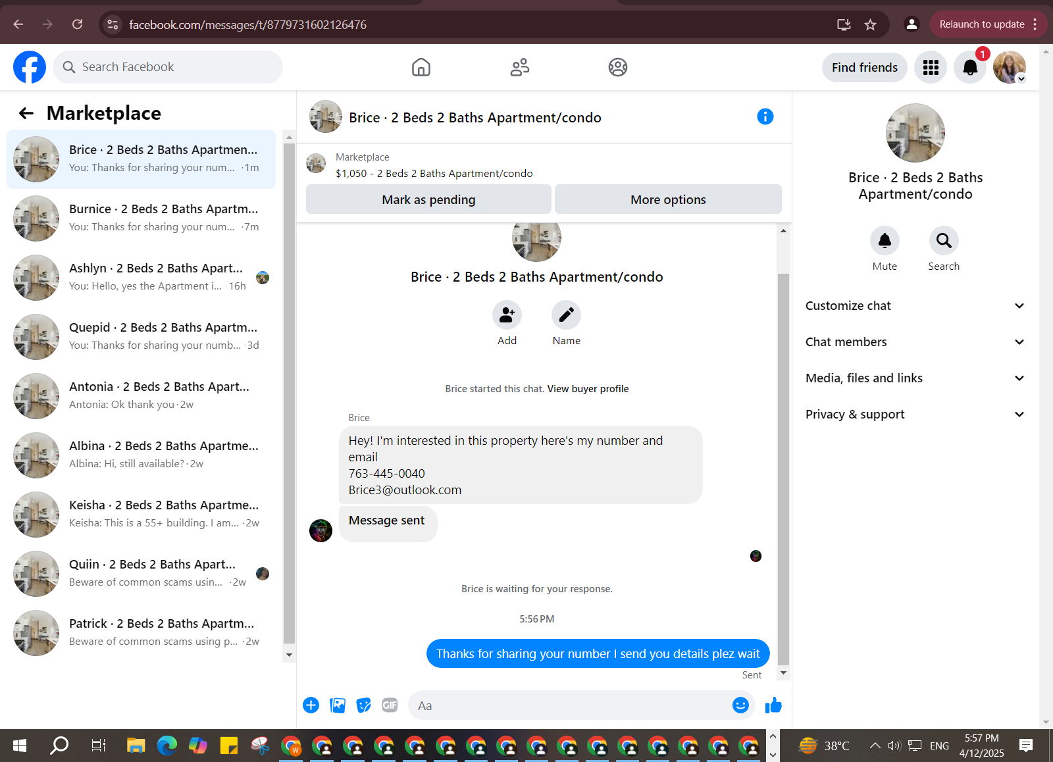
Task: Mute this conversation with bell icon
Action: (x=885, y=241)
